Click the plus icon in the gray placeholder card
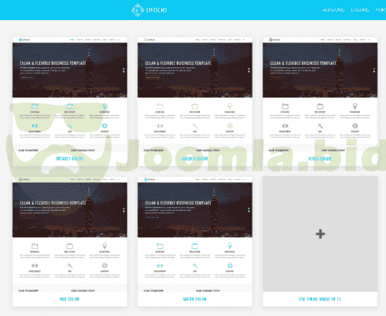The height and width of the screenshot is (316, 386). (x=320, y=234)
